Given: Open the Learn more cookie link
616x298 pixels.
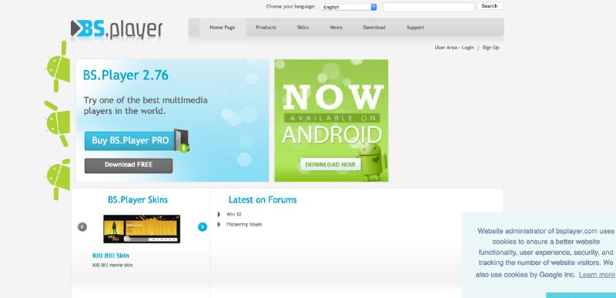Looking at the screenshot, I should pos(597,275).
